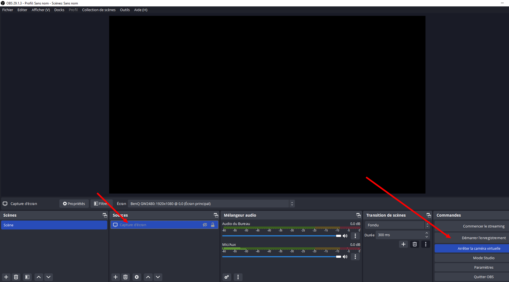
Task: Decrease the Durée value with down arrow
Action: point(427,237)
